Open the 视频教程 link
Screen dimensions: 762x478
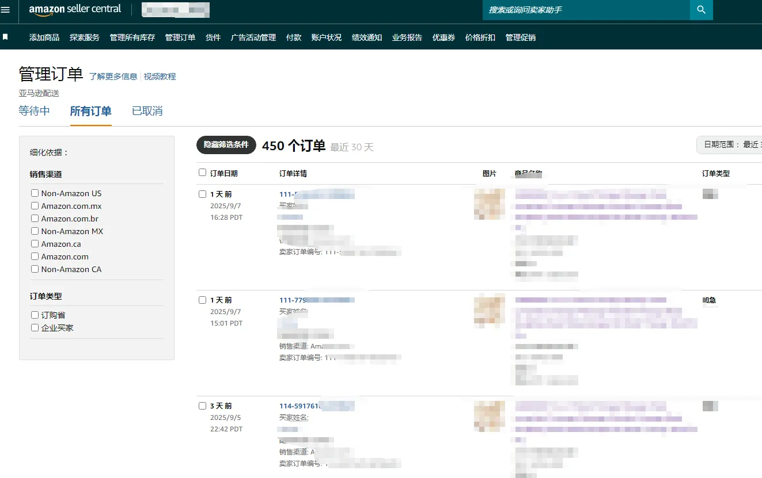160,77
